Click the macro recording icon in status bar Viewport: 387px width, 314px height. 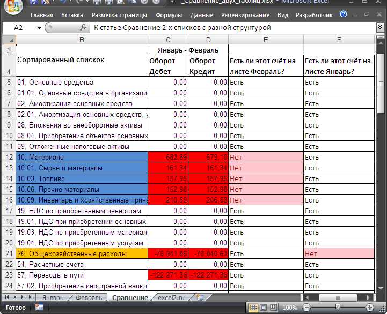39,308
